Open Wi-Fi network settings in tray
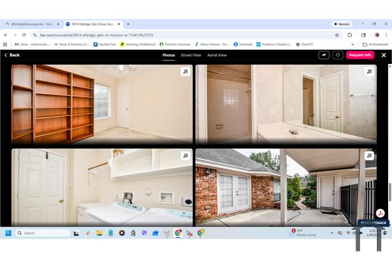 coord(348,233)
